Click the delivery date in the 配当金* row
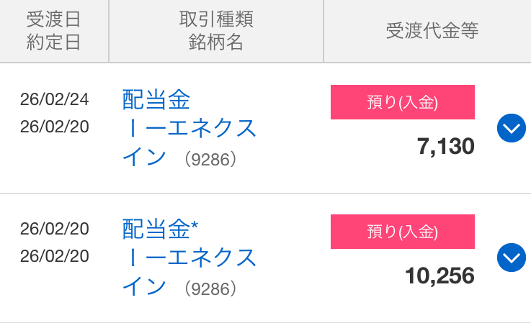 (55, 229)
